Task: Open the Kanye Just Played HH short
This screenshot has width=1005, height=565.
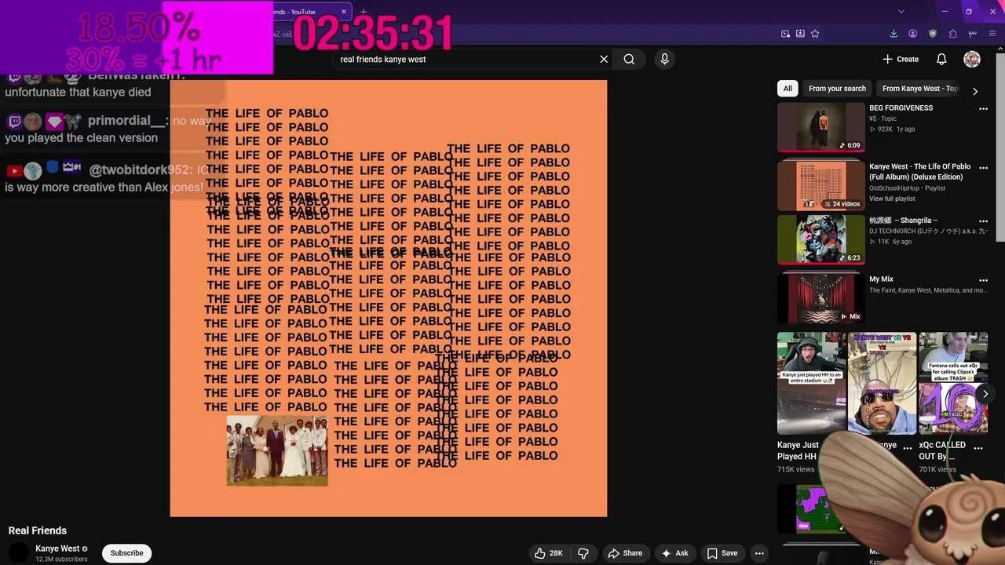Action: point(811,383)
